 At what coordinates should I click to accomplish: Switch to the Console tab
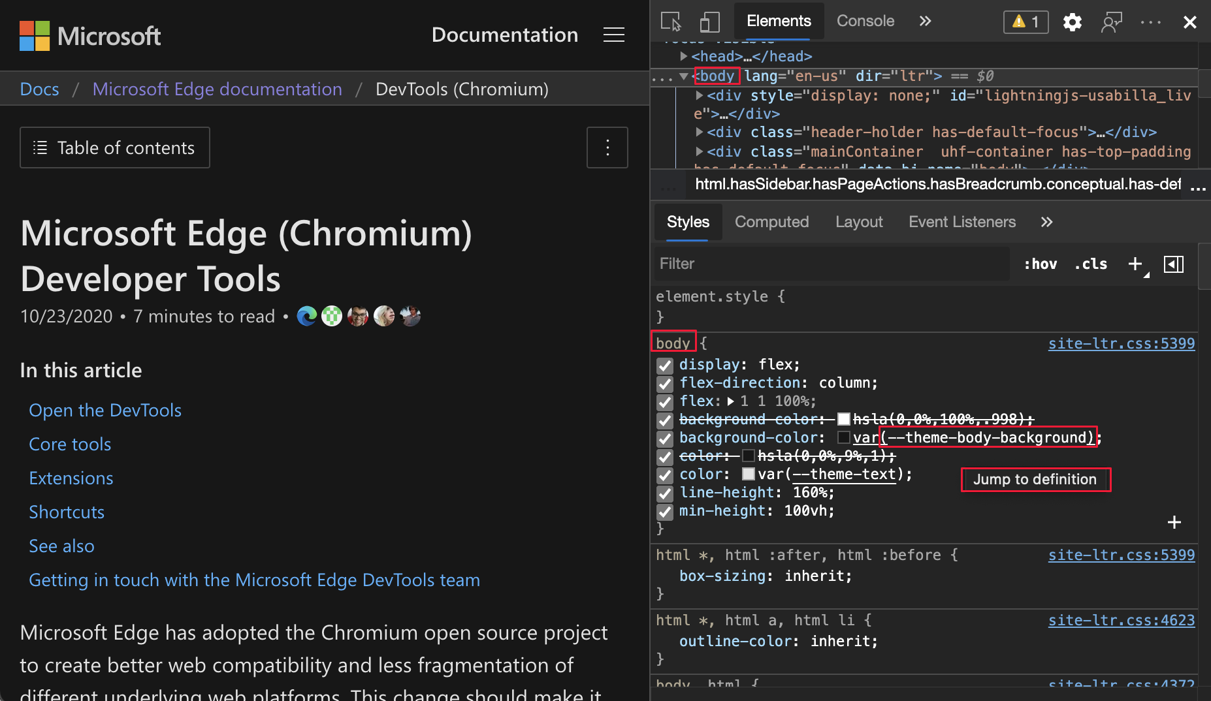[x=865, y=21]
